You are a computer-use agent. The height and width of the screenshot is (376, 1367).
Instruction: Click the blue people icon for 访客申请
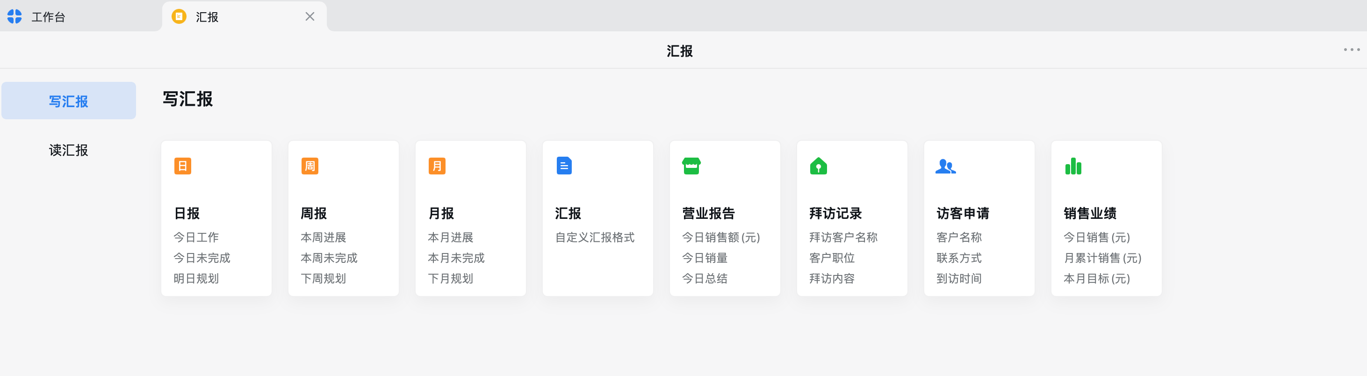coord(946,166)
